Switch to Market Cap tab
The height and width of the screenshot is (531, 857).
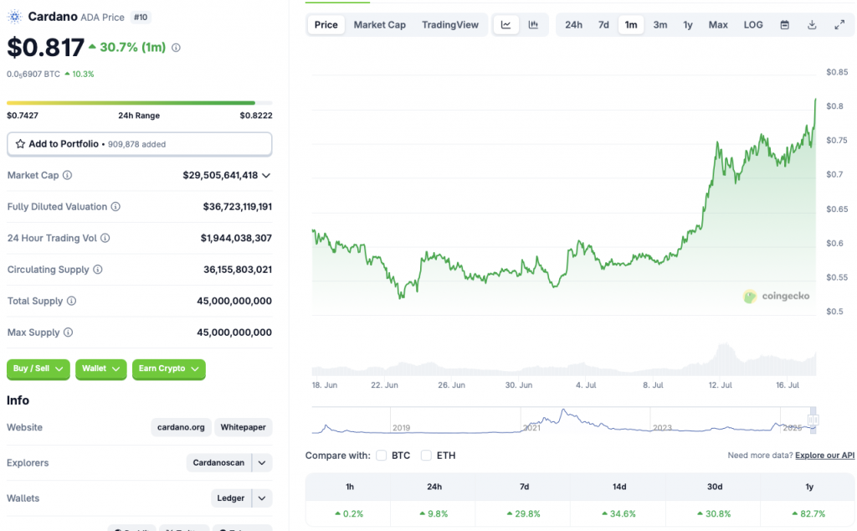click(380, 24)
